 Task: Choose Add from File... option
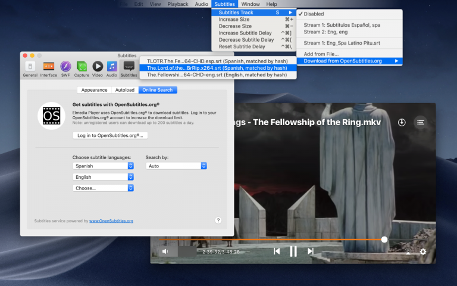tap(349, 54)
